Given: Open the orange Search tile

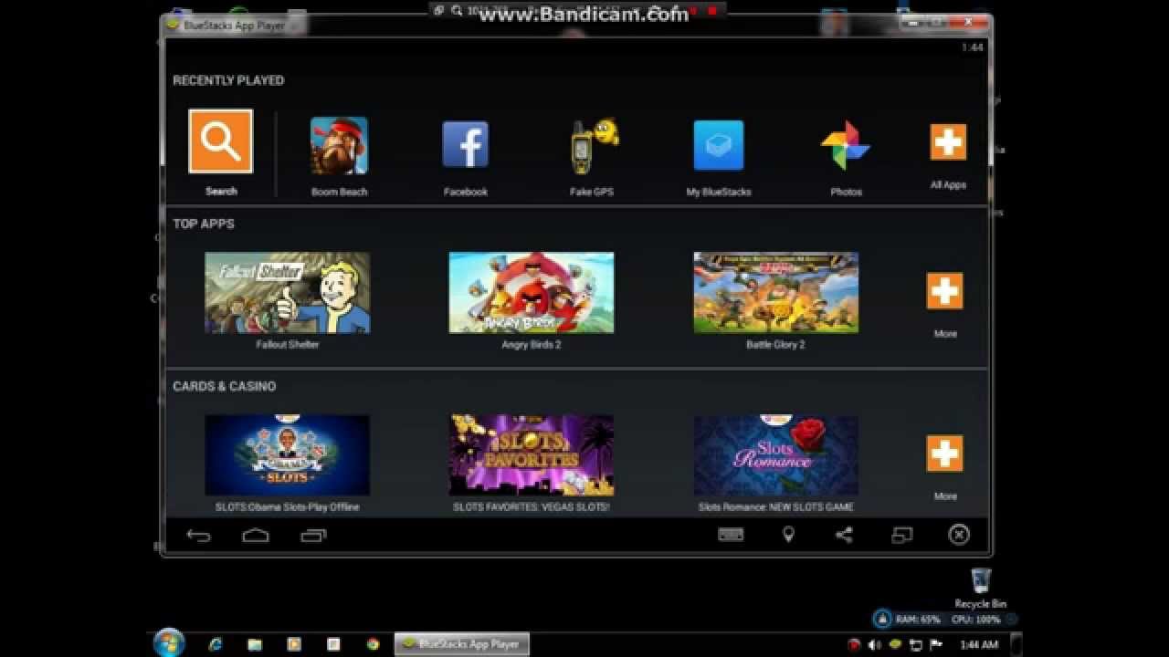Looking at the screenshot, I should pos(221,141).
